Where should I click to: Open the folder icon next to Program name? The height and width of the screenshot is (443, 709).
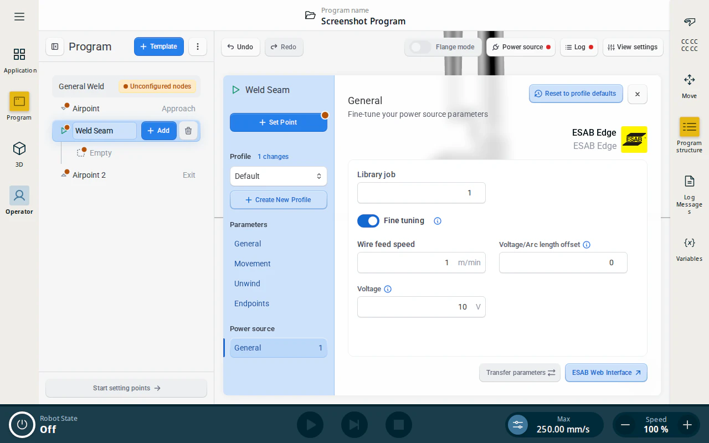point(310,16)
